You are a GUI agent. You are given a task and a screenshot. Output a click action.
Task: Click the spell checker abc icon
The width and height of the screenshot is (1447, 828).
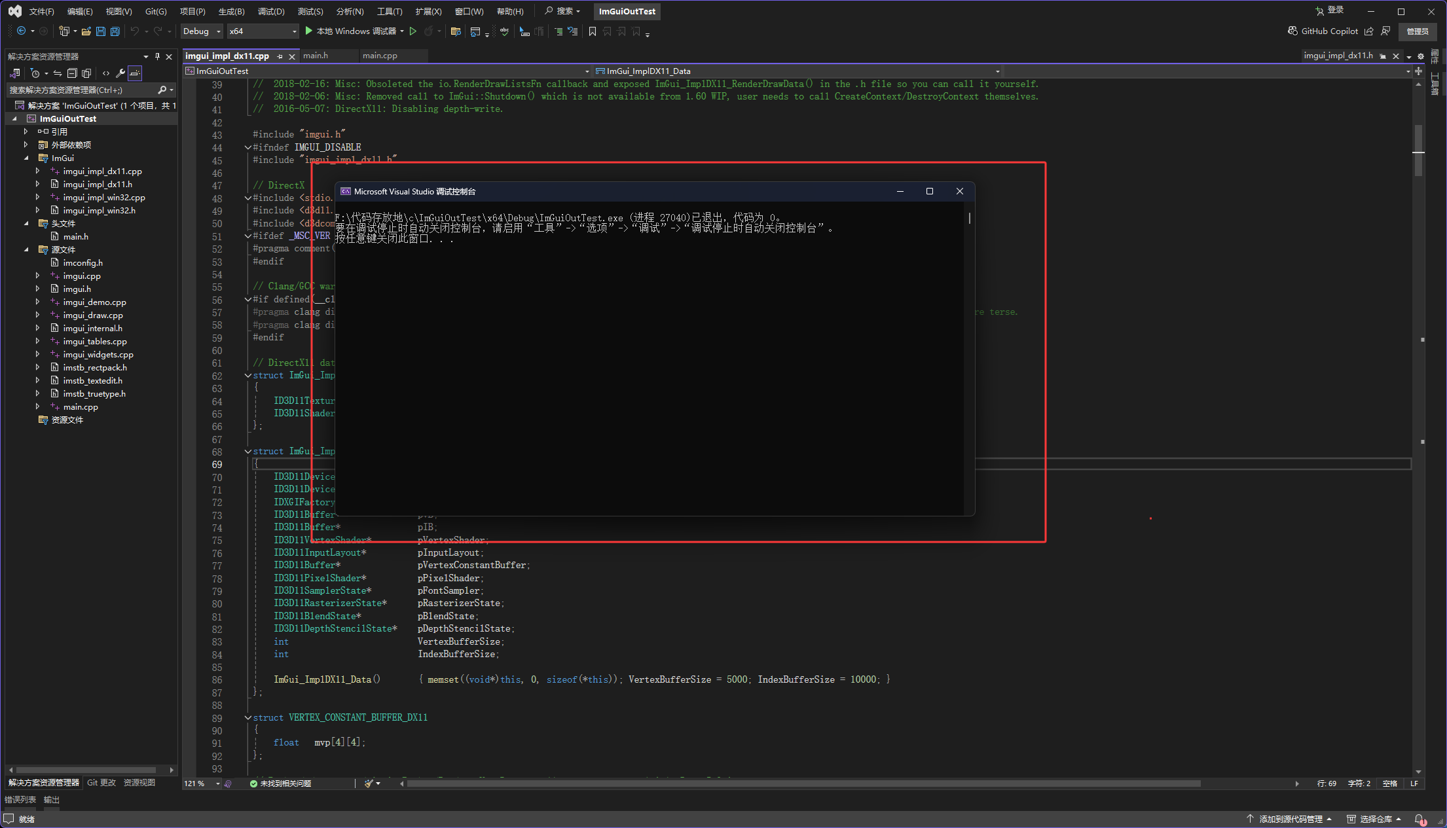pos(505,31)
